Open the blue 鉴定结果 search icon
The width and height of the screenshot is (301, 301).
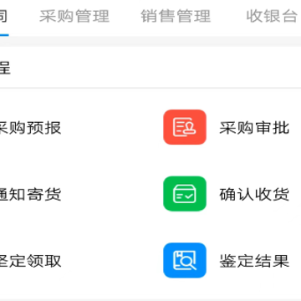coord(185,260)
